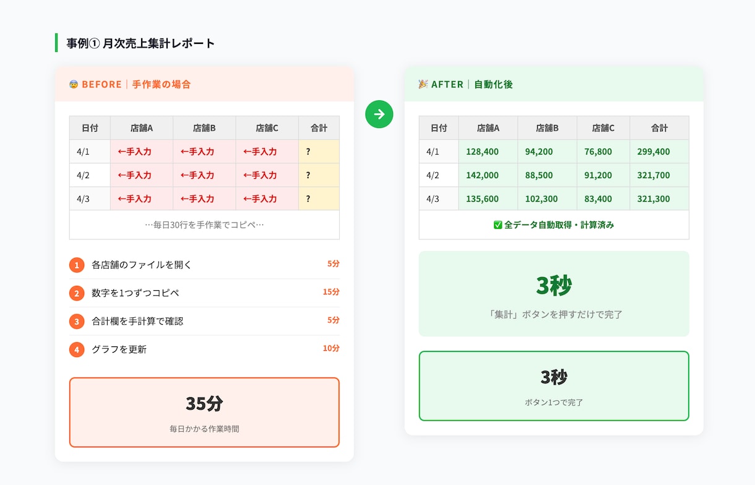
Task: Click the AFTER 自動化後 header
Action: 554,84
